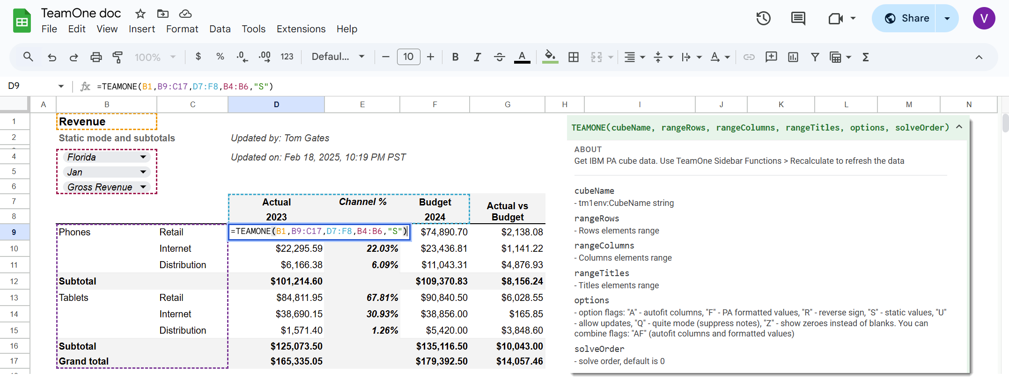Format as percent
Image resolution: width=1009 pixels, height=380 pixels.
point(220,57)
